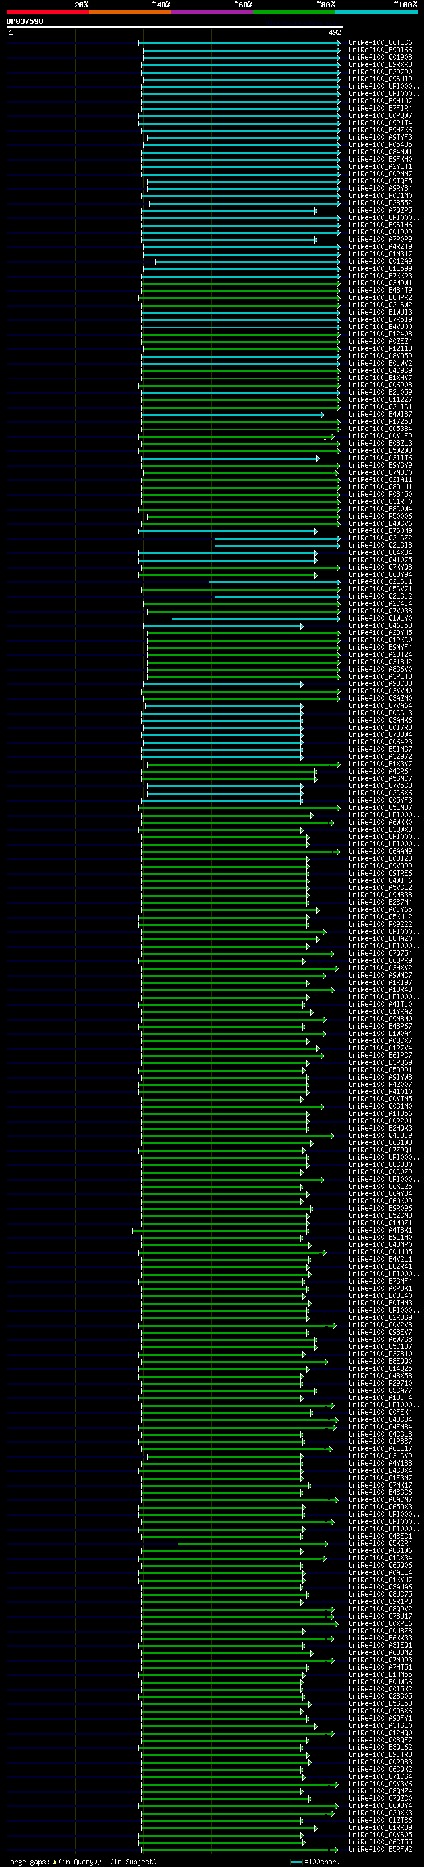Select the UniRef100_C6AAN9 label
The image size is (424, 1867).
(x=380, y=852)
